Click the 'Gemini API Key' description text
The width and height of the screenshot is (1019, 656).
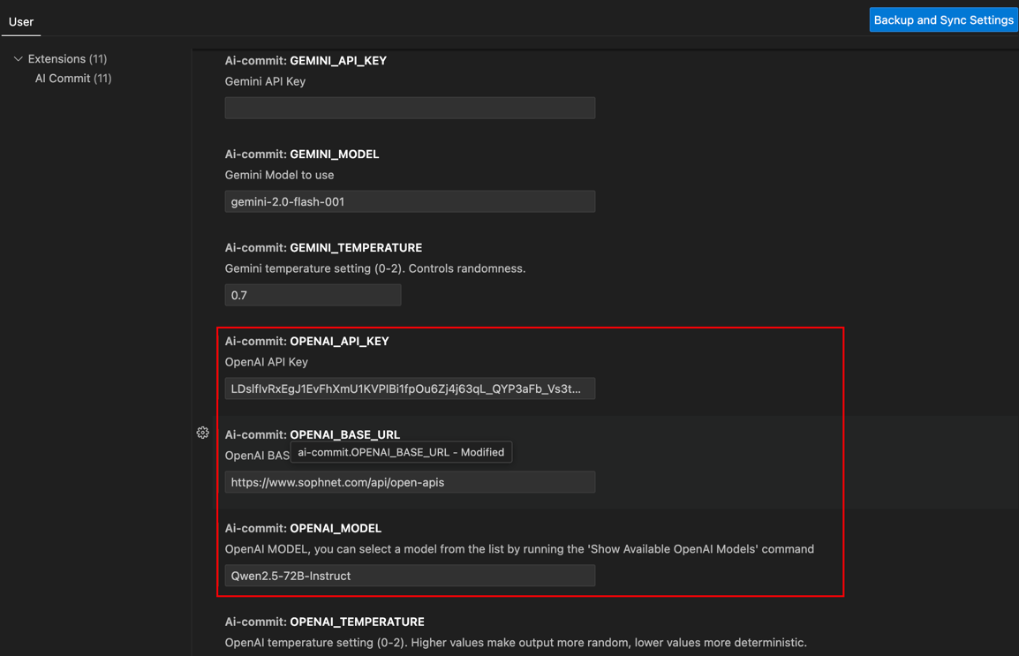[x=265, y=81]
